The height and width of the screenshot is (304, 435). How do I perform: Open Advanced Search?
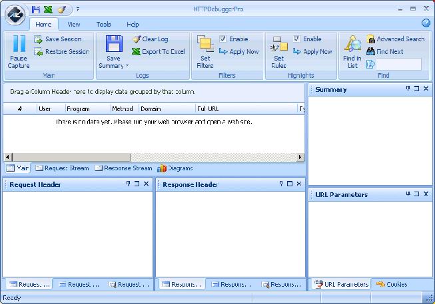click(x=395, y=39)
